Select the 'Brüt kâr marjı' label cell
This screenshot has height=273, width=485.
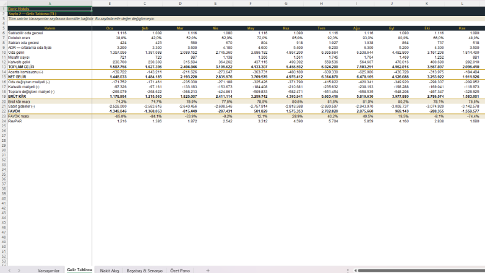pyautogui.click(x=50, y=102)
